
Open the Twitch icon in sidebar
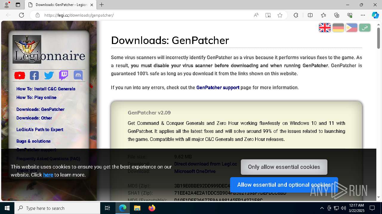tap(64, 75)
